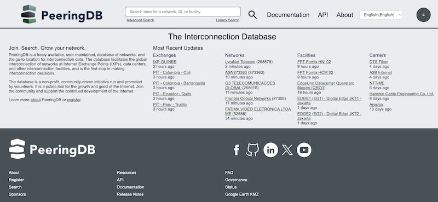
Task: Follow the 'register' link in intro text
Action: coord(74,100)
